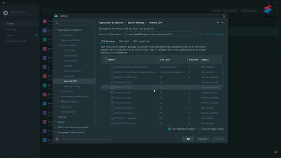The image size is (281, 158).
Task: Expand Material Theme UI node
Action: (59, 101)
